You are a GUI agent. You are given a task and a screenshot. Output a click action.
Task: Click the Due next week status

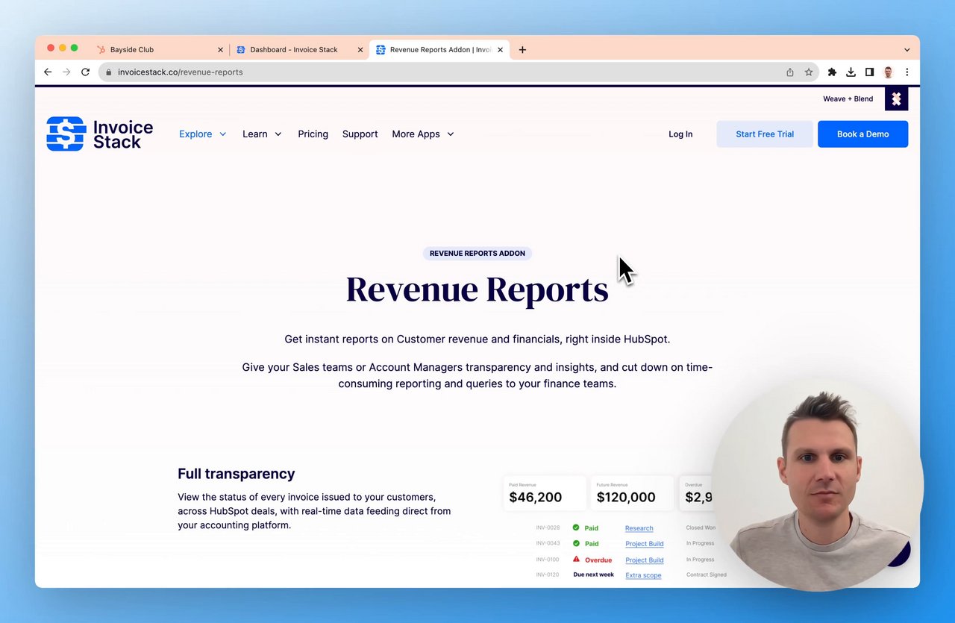click(x=594, y=575)
